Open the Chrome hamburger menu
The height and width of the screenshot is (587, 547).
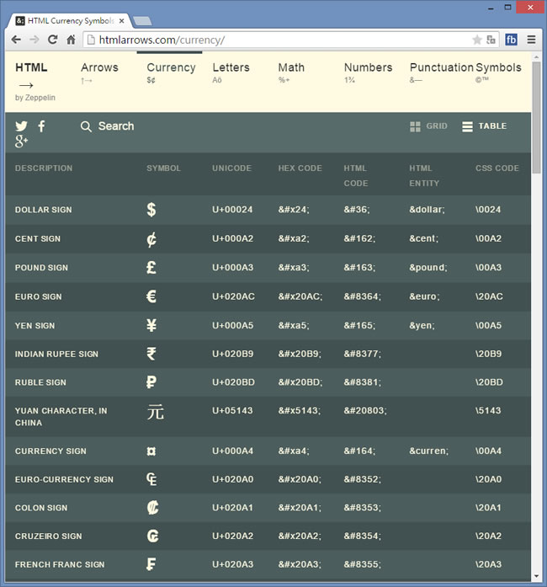[531, 40]
